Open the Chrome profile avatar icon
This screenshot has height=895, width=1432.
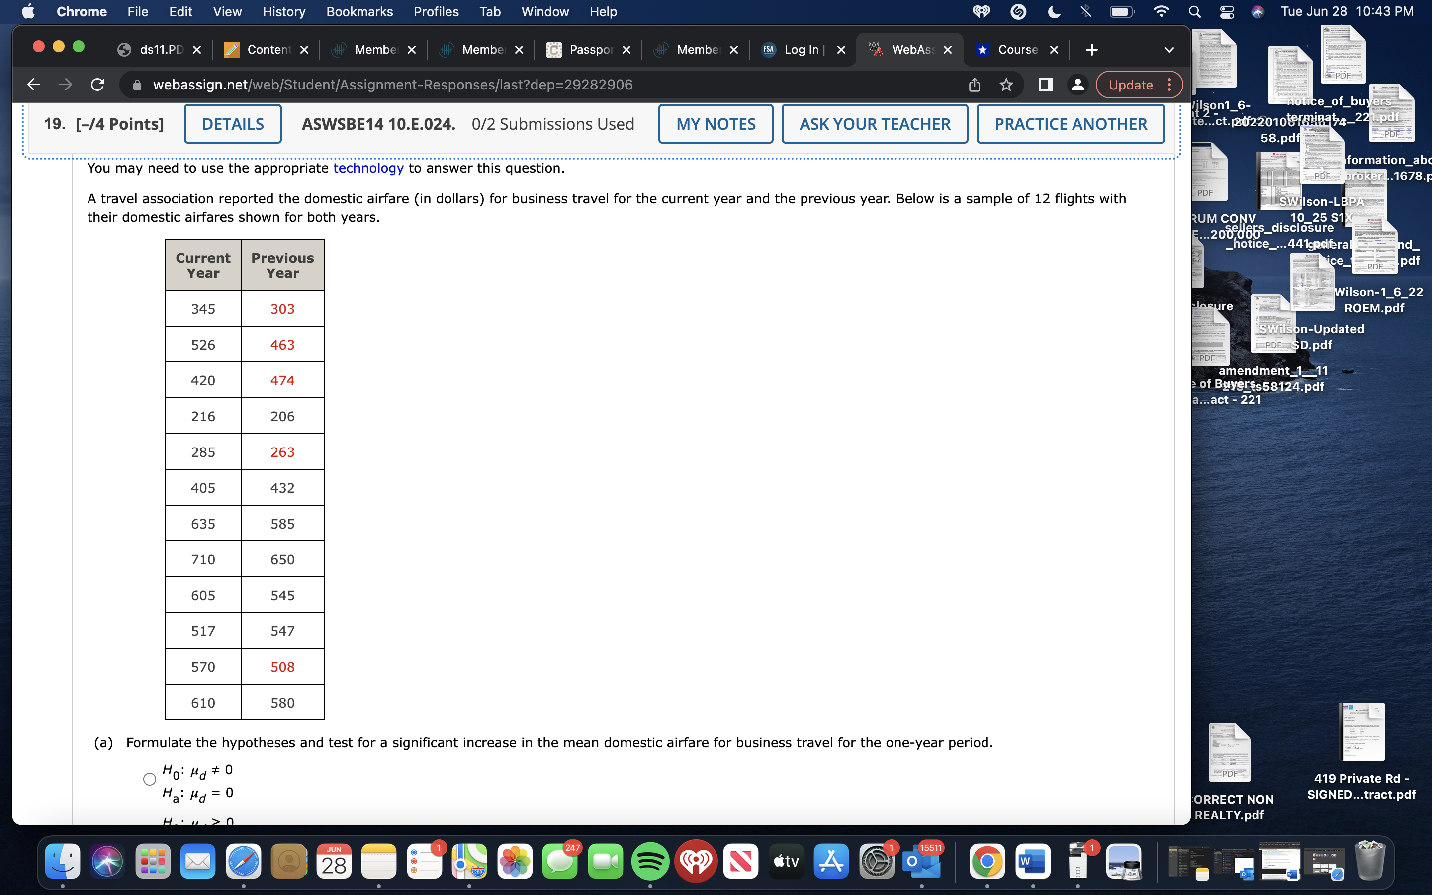tap(1077, 85)
